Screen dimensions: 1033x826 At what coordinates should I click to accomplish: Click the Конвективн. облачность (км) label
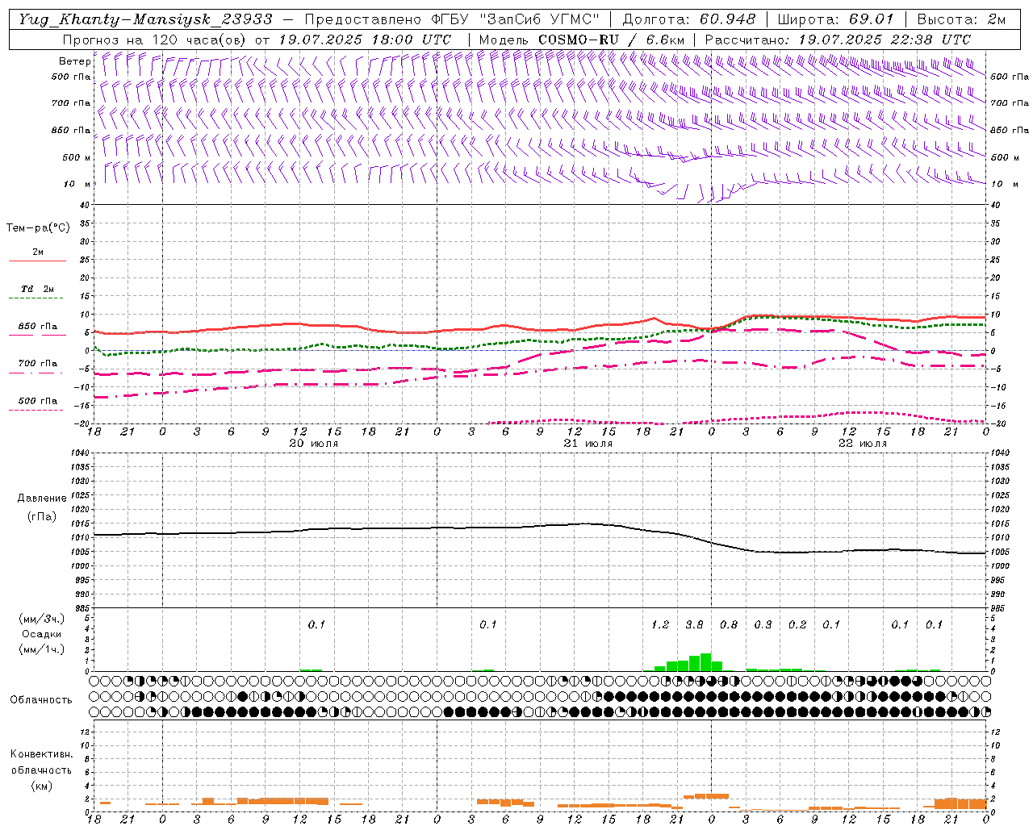(x=41, y=770)
